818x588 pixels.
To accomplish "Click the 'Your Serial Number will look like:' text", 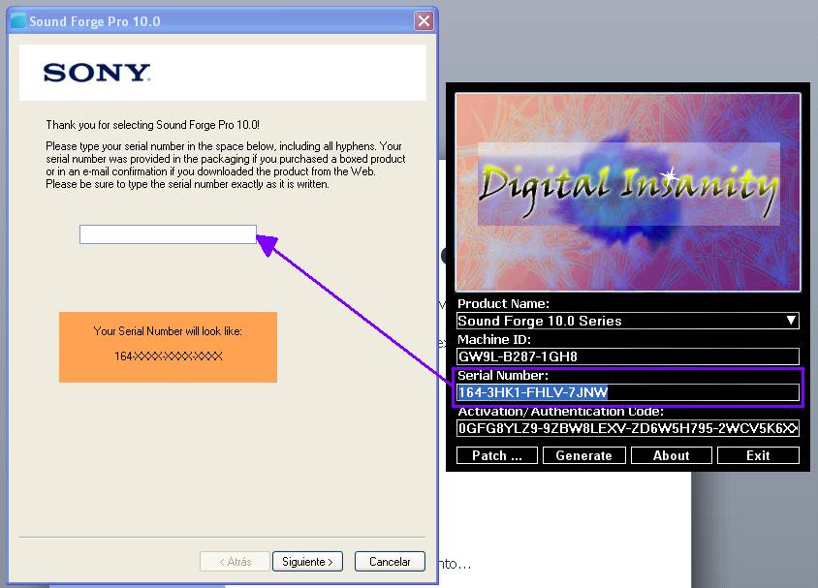I will [x=168, y=331].
